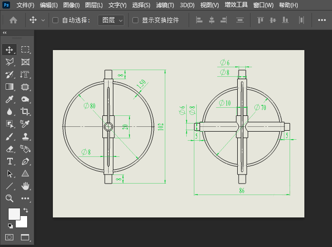Collapse the toolbox with double-arrow
The width and height of the screenshot is (332, 247).
(5, 32)
